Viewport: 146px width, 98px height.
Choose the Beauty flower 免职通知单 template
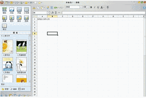pos(21,64)
